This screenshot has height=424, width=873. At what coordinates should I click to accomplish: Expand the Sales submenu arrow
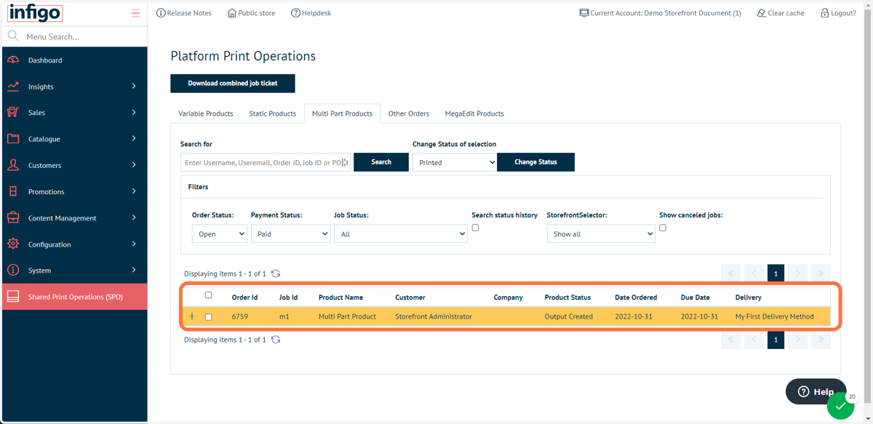(x=134, y=113)
